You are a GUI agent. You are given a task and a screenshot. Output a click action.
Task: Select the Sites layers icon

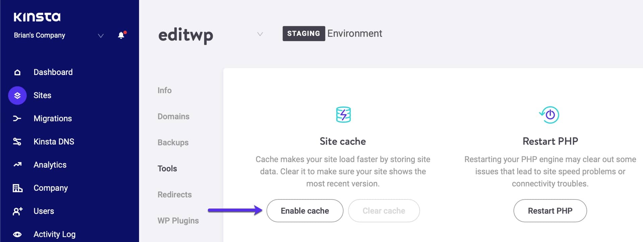[17, 95]
